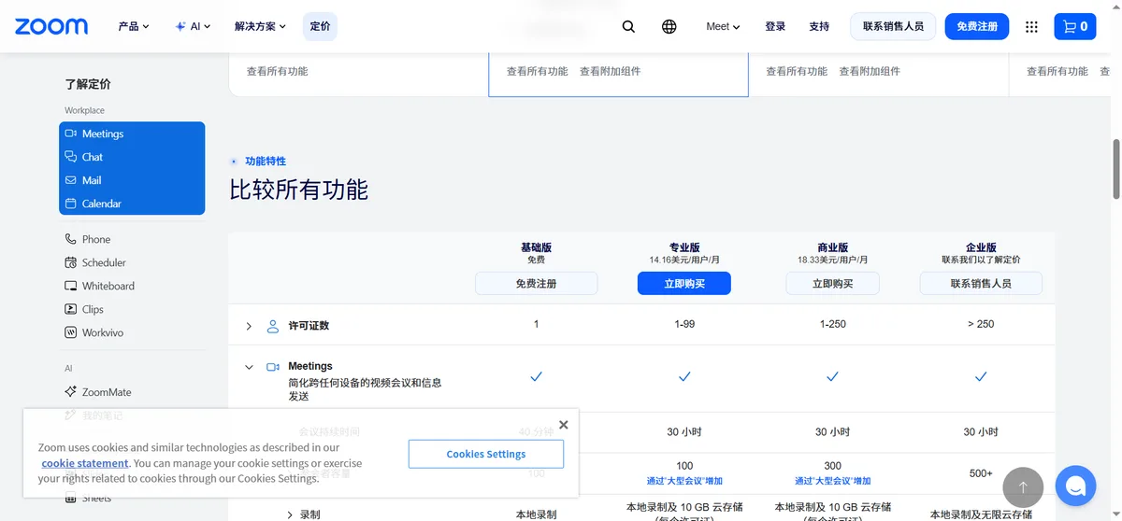Expand the 许可证数 row
Screen dimensions: 1122x521
(249, 326)
